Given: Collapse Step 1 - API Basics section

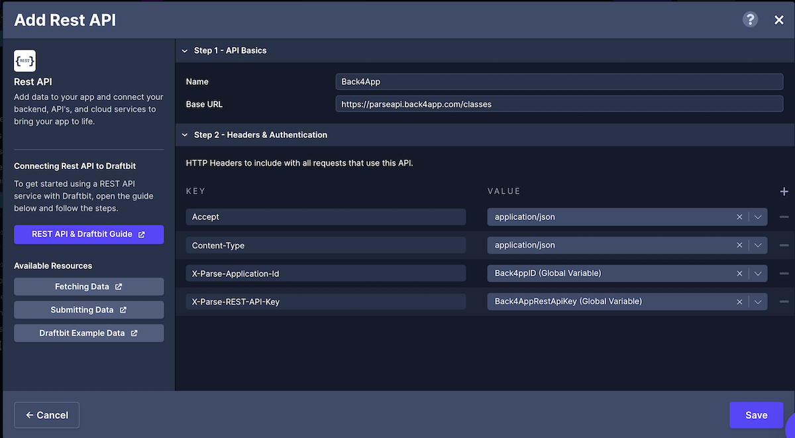Looking at the screenshot, I should [x=185, y=50].
